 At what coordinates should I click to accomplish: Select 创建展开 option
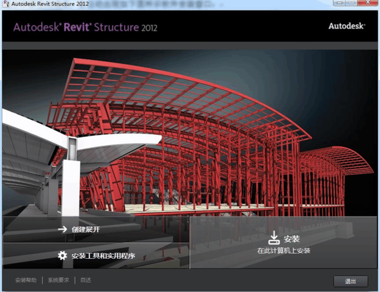(96, 230)
